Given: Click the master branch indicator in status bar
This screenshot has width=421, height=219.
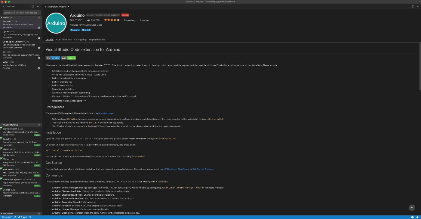Looking at the screenshot, I should point(7,217).
